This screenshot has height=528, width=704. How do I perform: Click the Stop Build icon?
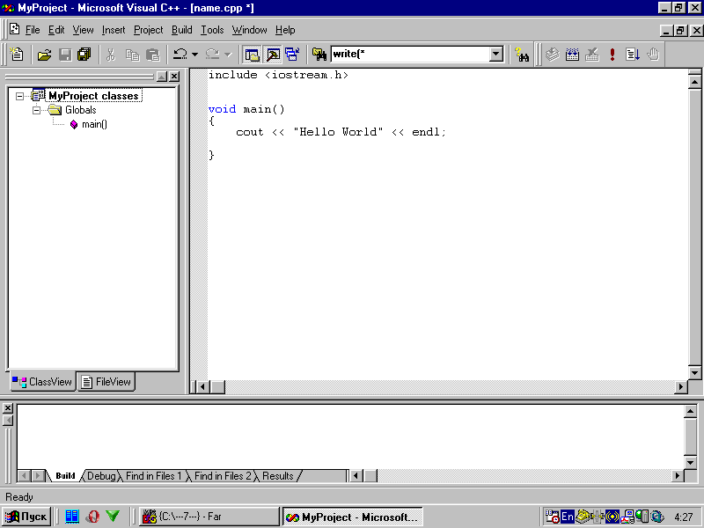point(592,55)
